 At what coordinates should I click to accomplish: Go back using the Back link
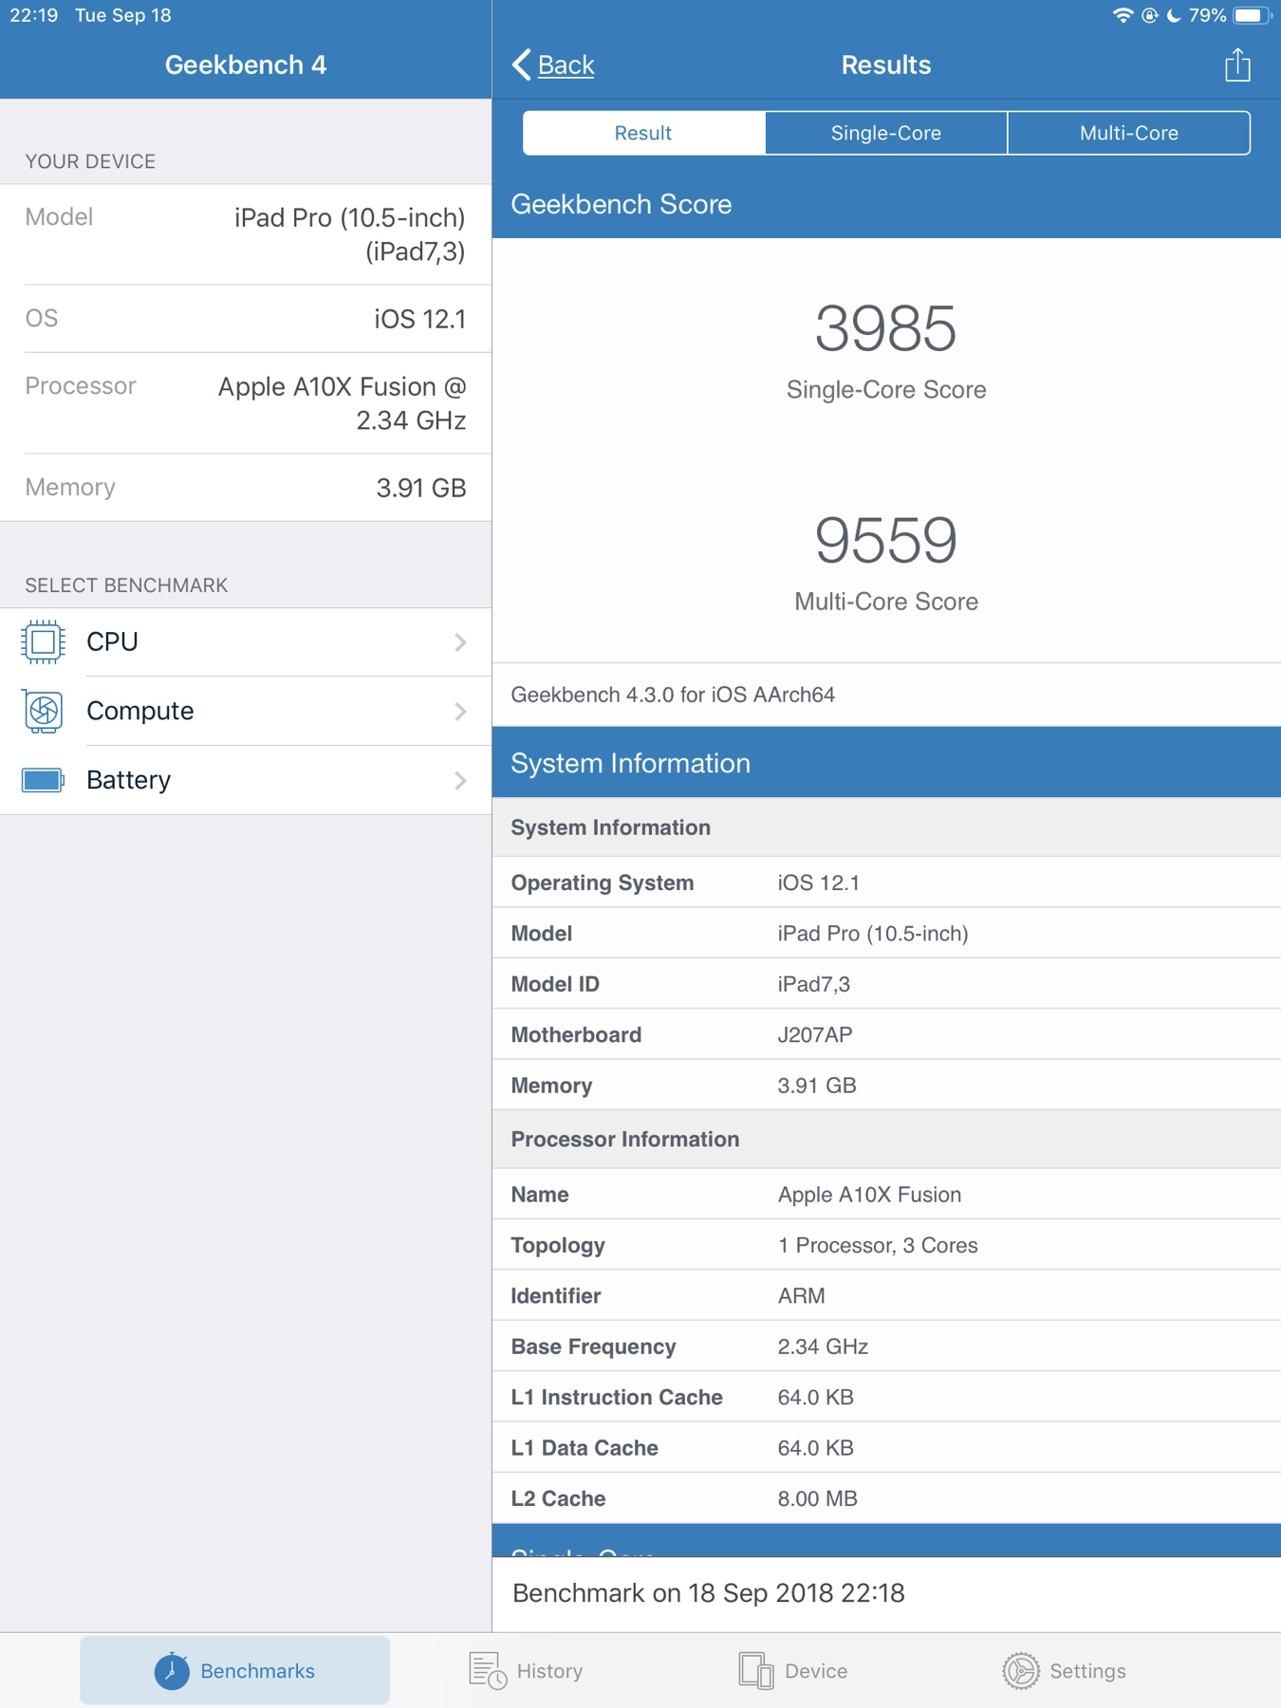[566, 65]
